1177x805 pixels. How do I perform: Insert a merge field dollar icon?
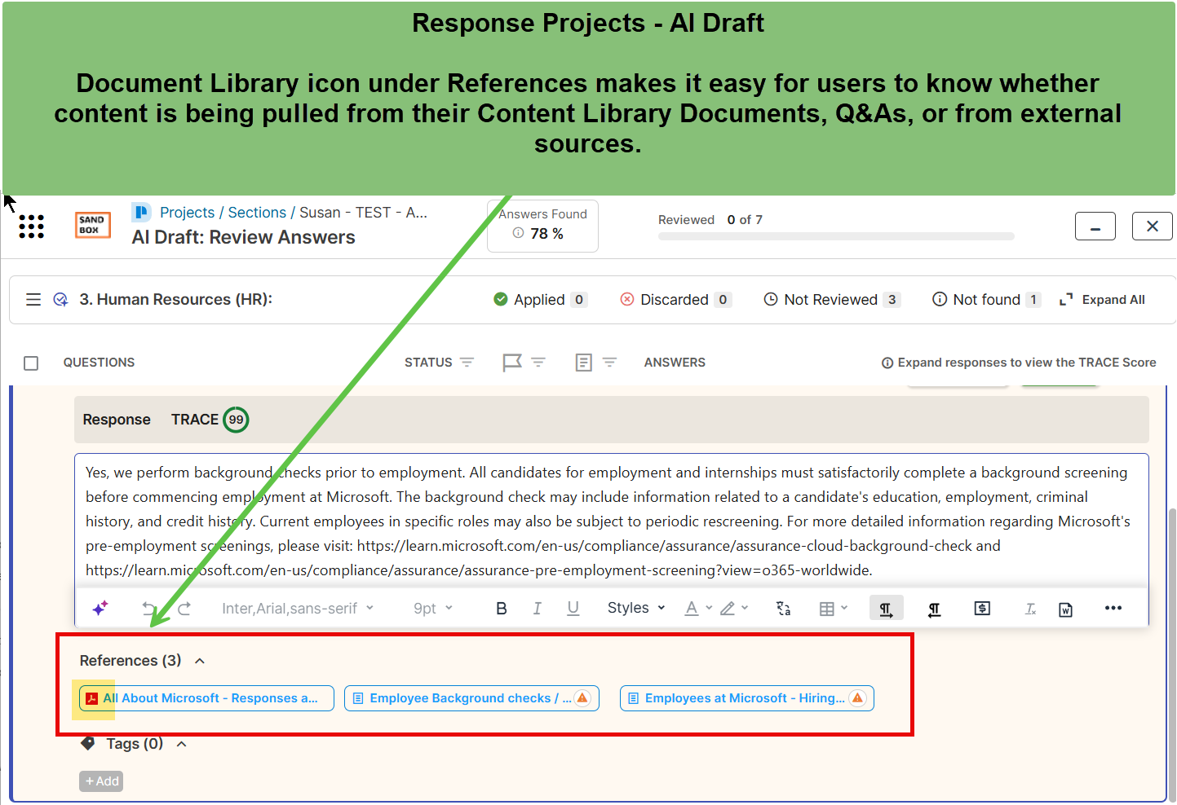coord(982,609)
